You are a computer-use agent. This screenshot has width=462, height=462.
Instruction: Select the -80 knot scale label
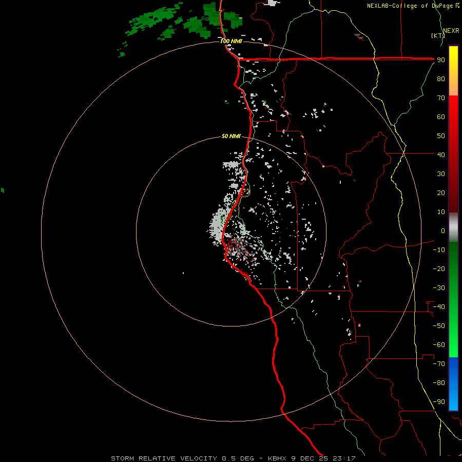coord(439,383)
